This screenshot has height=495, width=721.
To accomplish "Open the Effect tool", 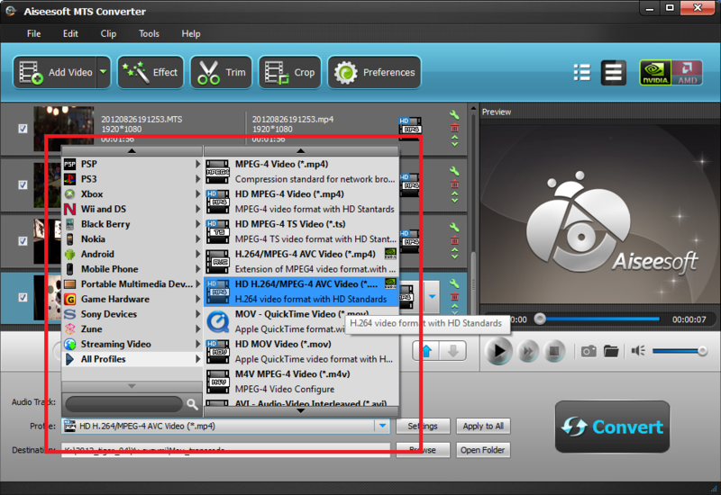I will [151, 72].
